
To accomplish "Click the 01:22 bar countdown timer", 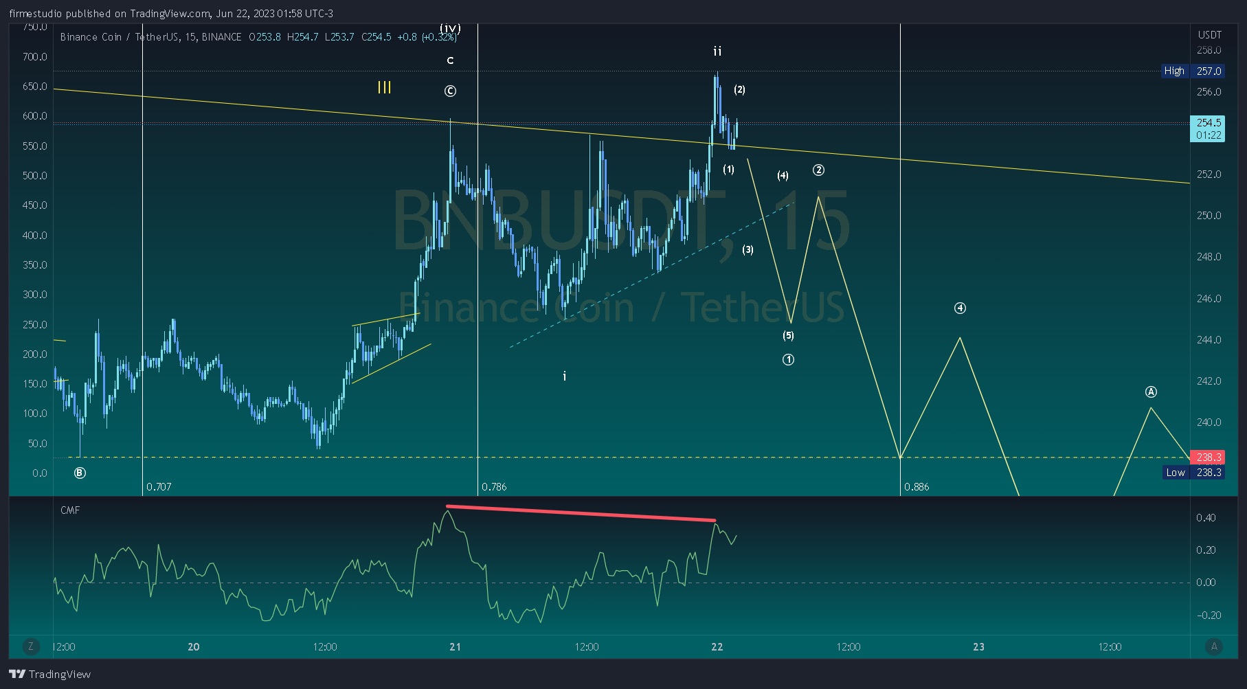I will pos(1209,135).
